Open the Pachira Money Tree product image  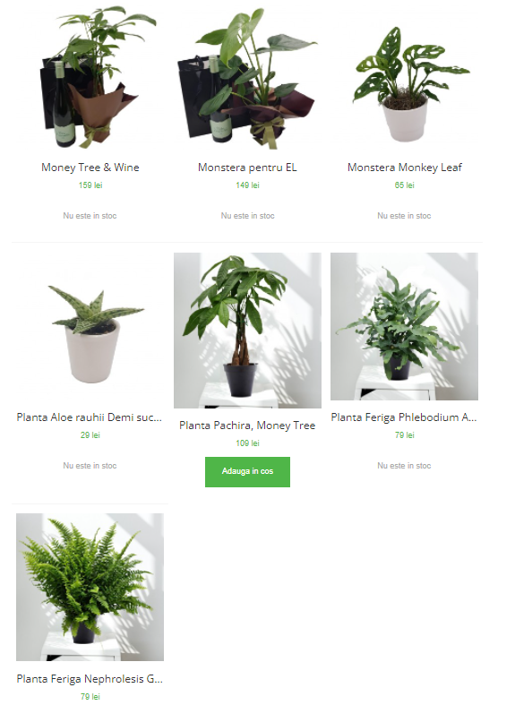pos(247,331)
